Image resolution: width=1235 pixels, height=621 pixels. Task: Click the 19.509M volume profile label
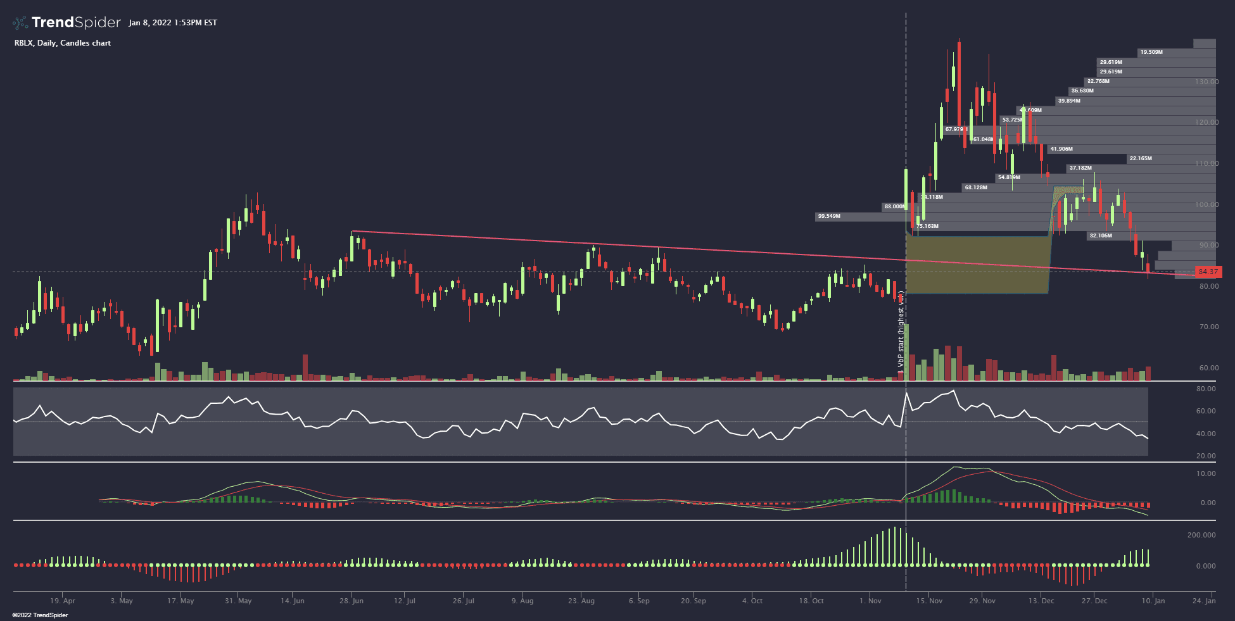pyautogui.click(x=1151, y=52)
